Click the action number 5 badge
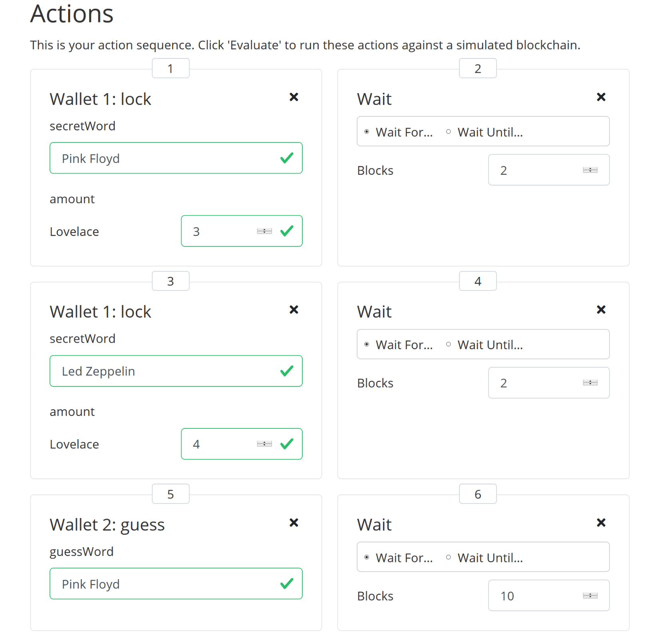The width and height of the screenshot is (661, 638). coord(170,494)
